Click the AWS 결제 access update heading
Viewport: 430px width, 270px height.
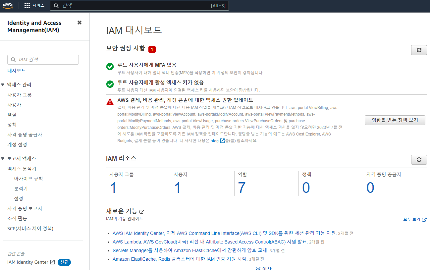[x=185, y=100]
